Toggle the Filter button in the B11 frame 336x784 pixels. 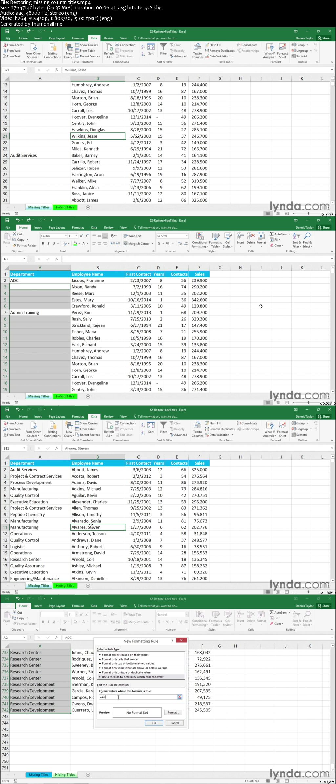point(163,428)
